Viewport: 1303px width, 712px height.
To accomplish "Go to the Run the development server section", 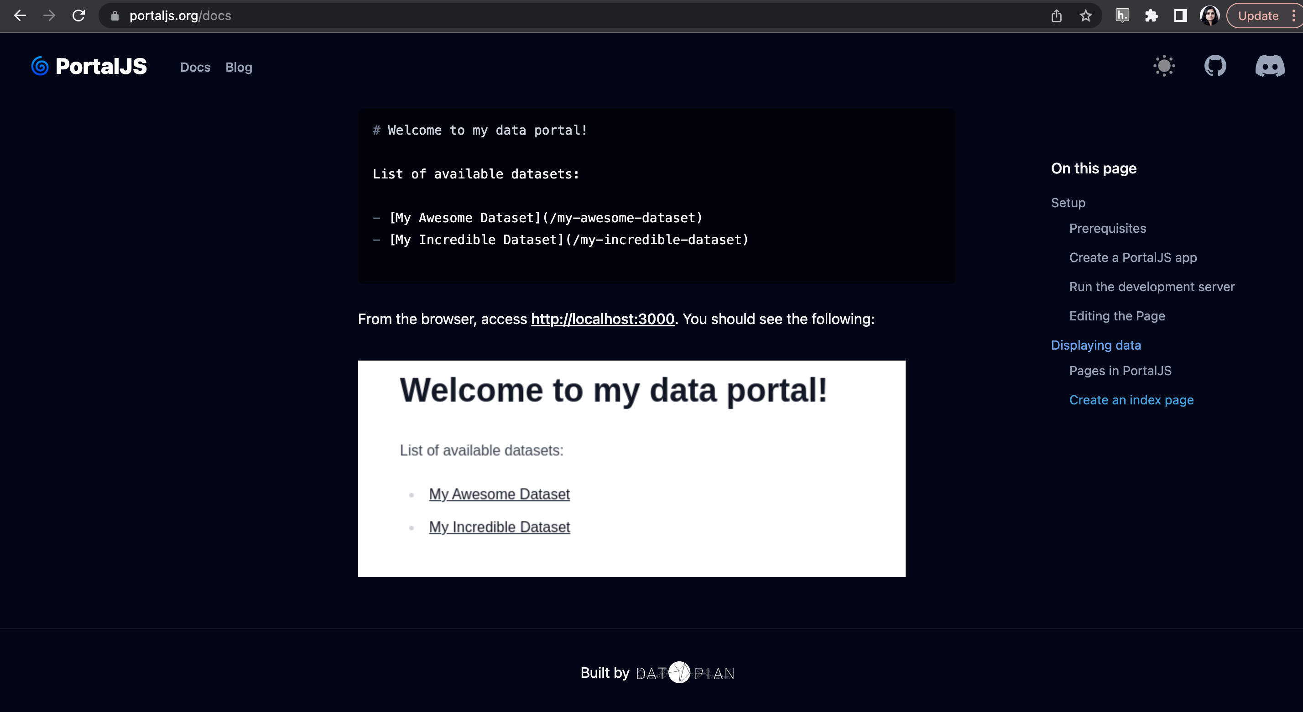I will (x=1152, y=287).
